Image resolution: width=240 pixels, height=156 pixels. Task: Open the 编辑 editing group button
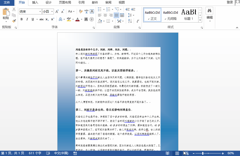pos(210,15)
